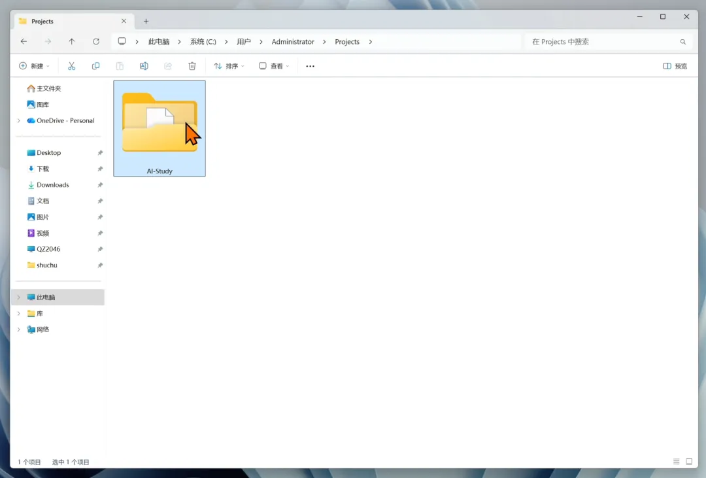Rename the selected folder
Screen dimensions: 706x478
click(x=144, y=66)
